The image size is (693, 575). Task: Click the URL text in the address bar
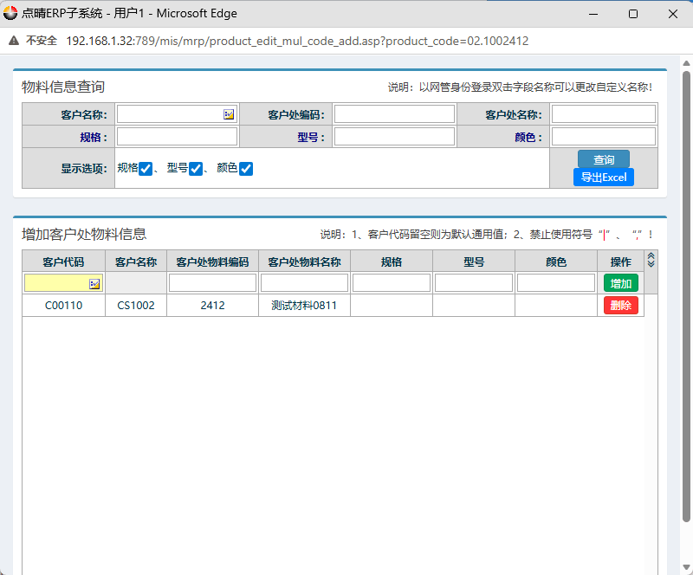pos(297,41)
